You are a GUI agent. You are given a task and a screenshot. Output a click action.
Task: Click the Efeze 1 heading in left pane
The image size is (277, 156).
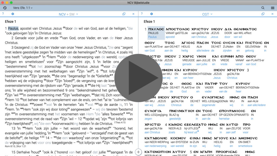[x=11, y=22]
